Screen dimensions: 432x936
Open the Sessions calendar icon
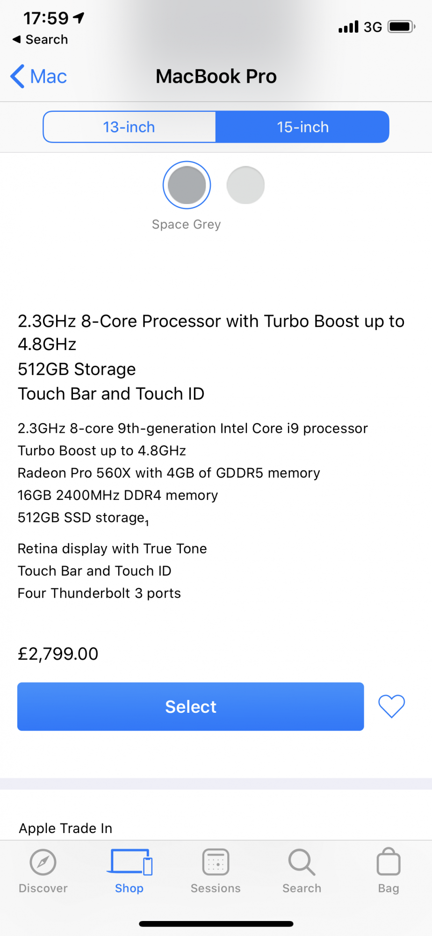pyautogui.click(x=216, y=862)
